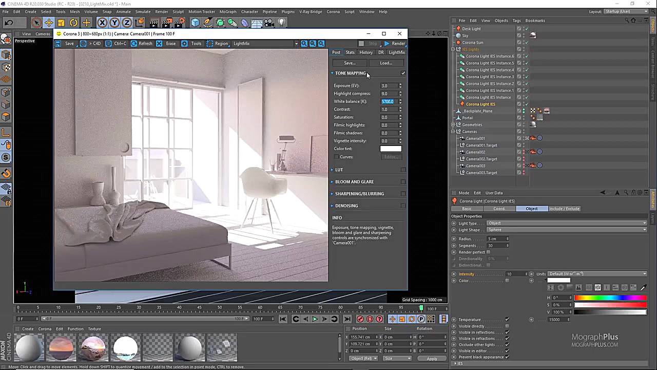Enable the Curves checkbox
Screen dimensions: 657x370
pos(337,157)
